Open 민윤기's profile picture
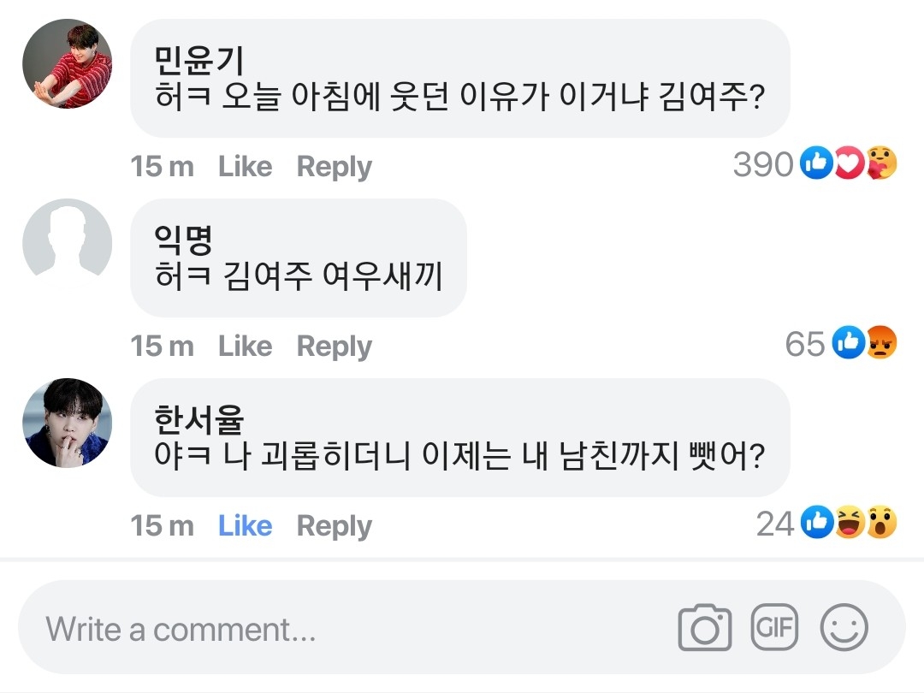This screenshot has width=924, height=693. (x=67, y=63)
